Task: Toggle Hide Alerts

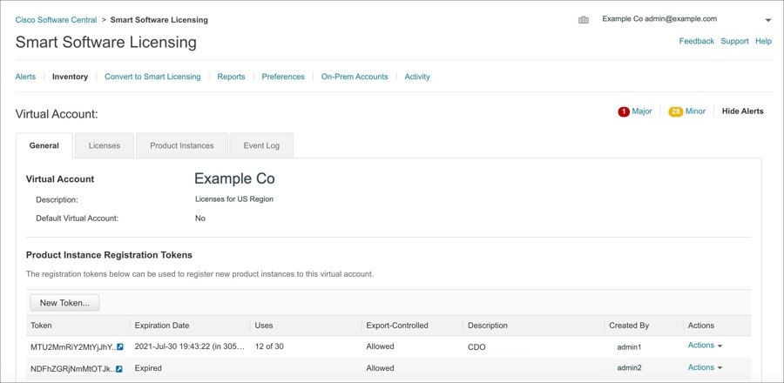Action: [x=742, y=111]
